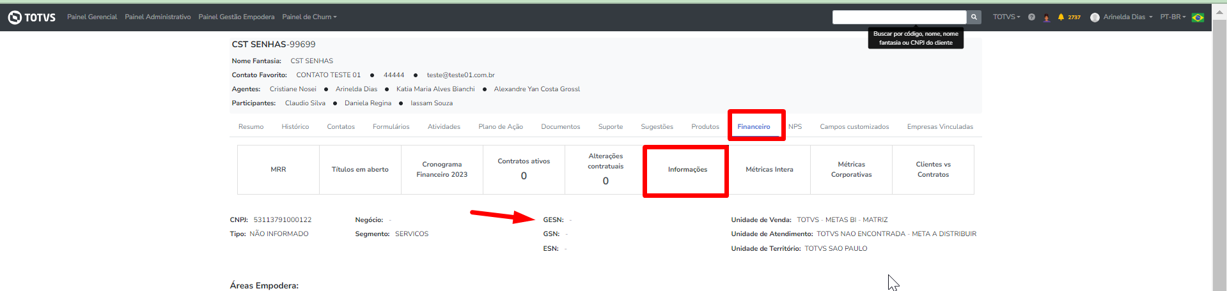Open Empresas Vinculadas tab
The width and height of the screenshot is (1227, 291).
click(x=940, y=126)
